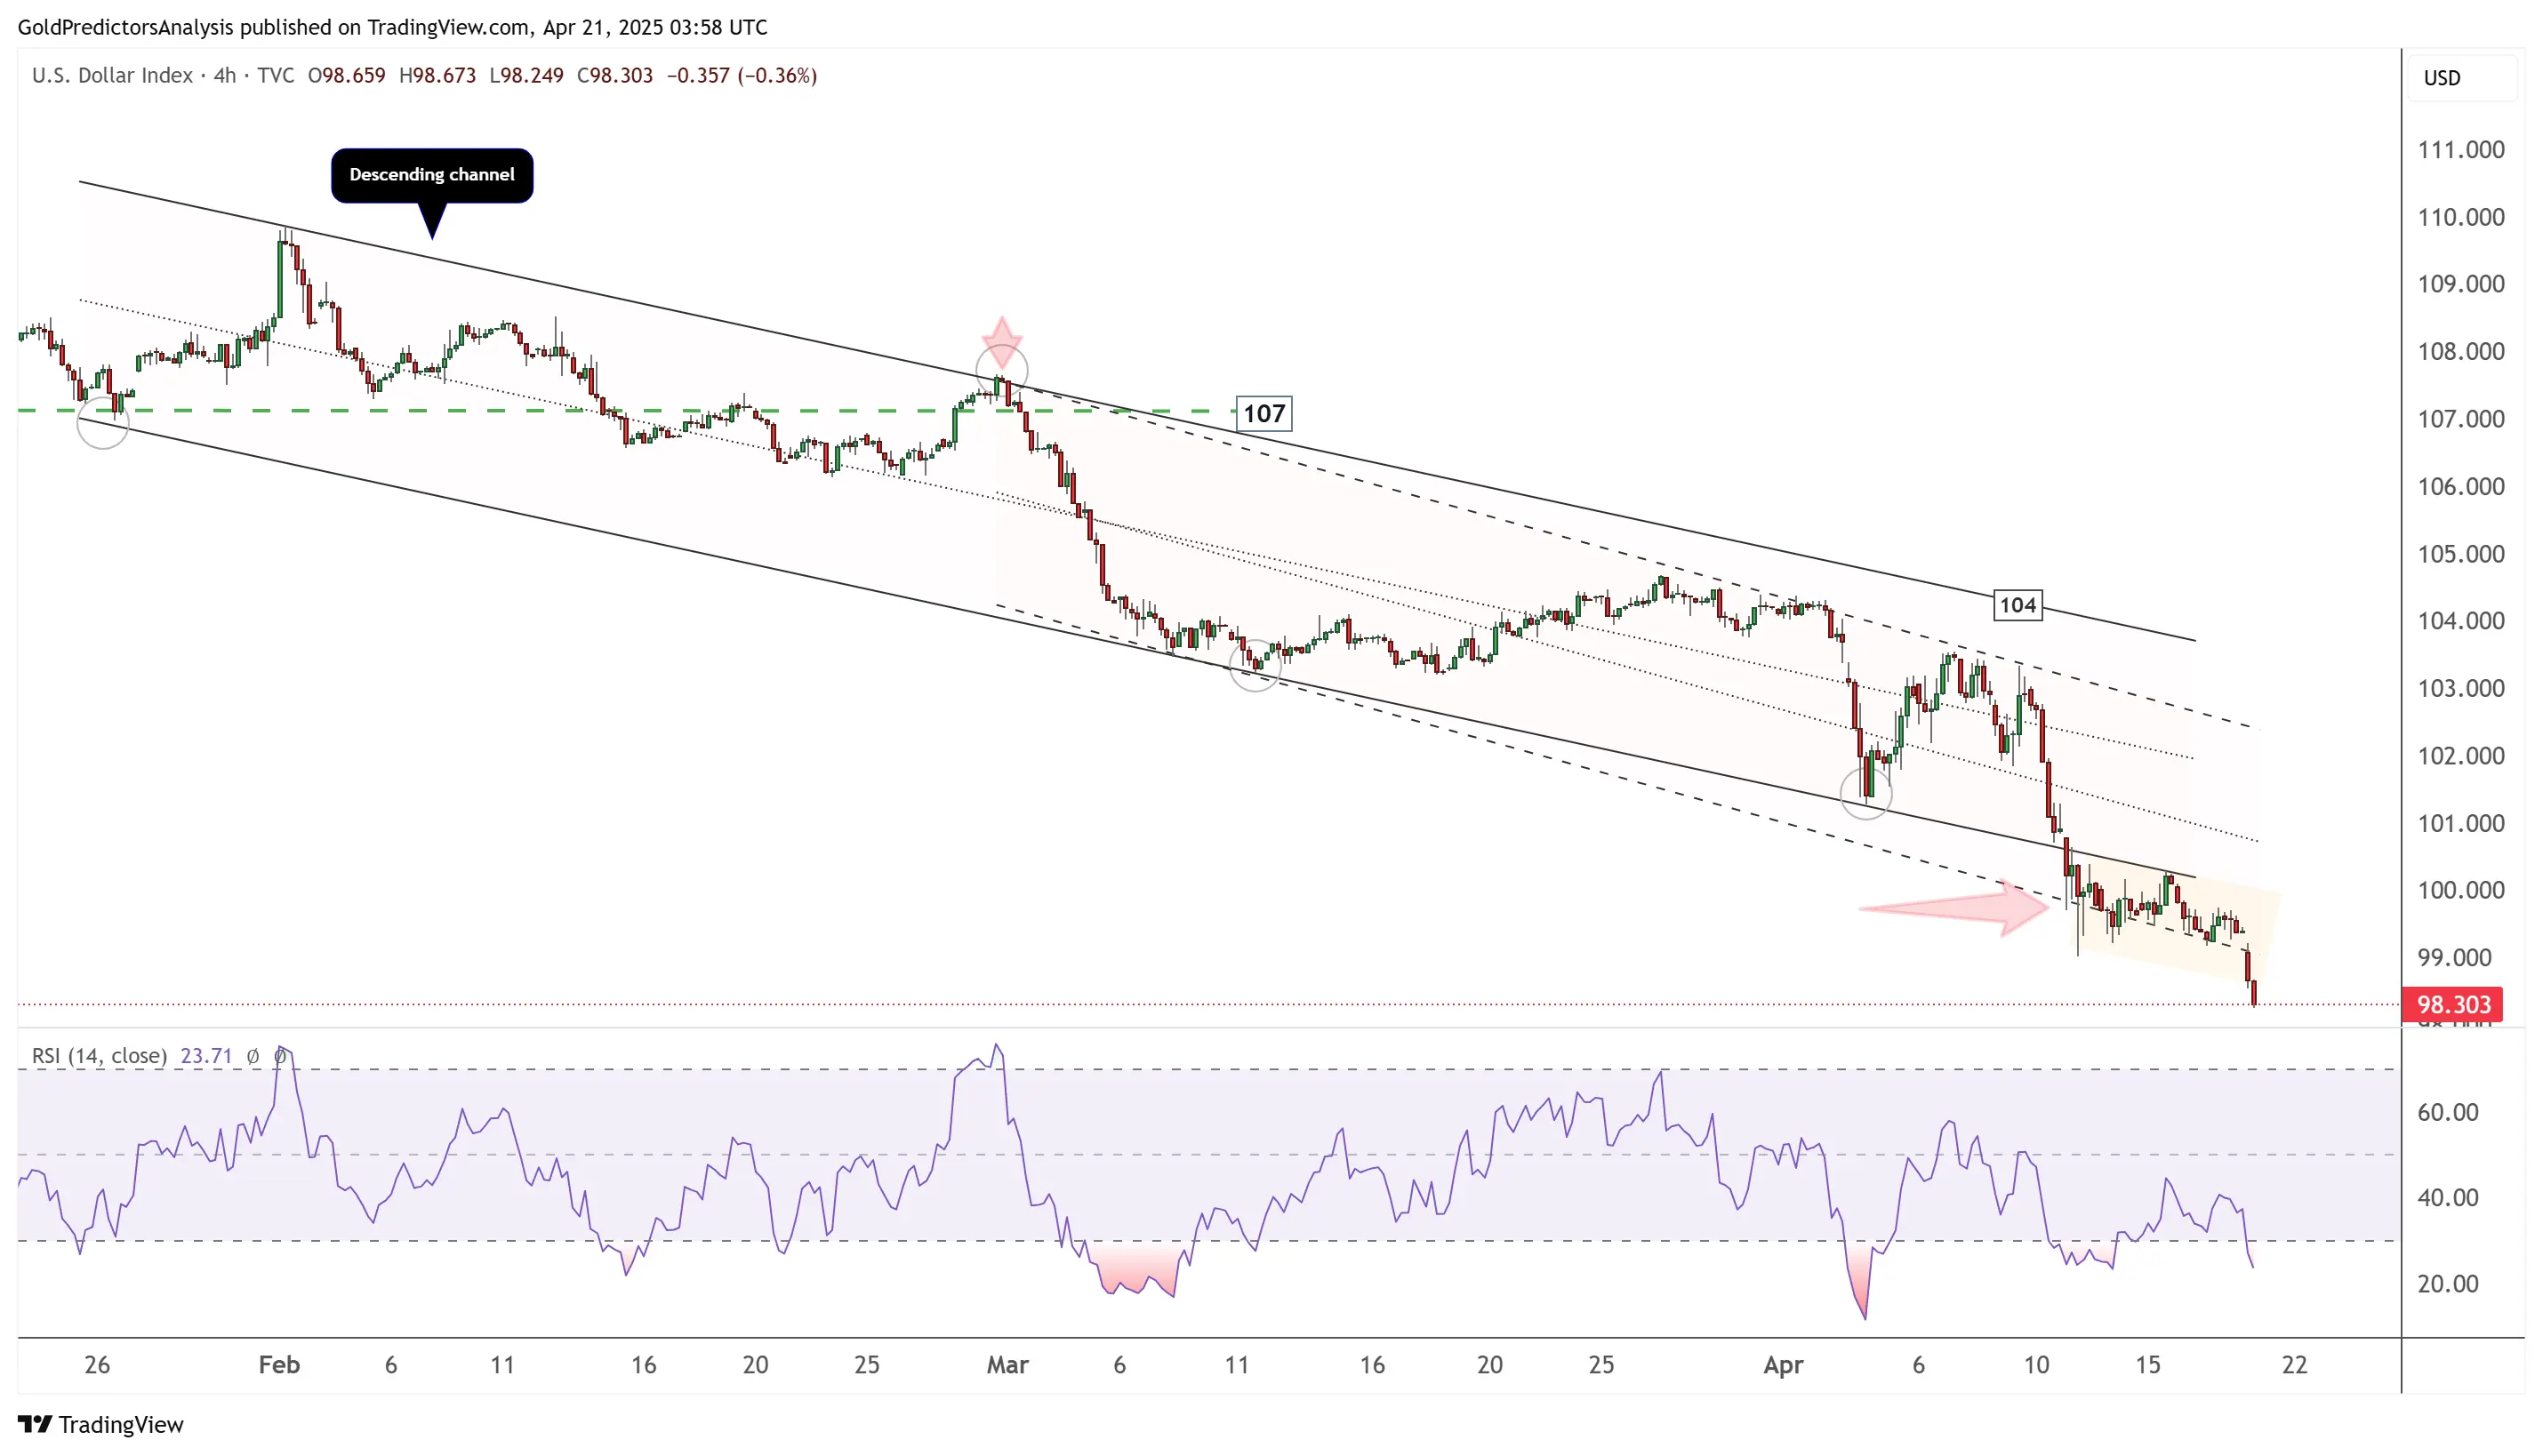Click the circle marker at the mid-March channel low
The image size is (2543, 1456).
coord(1254,666)
